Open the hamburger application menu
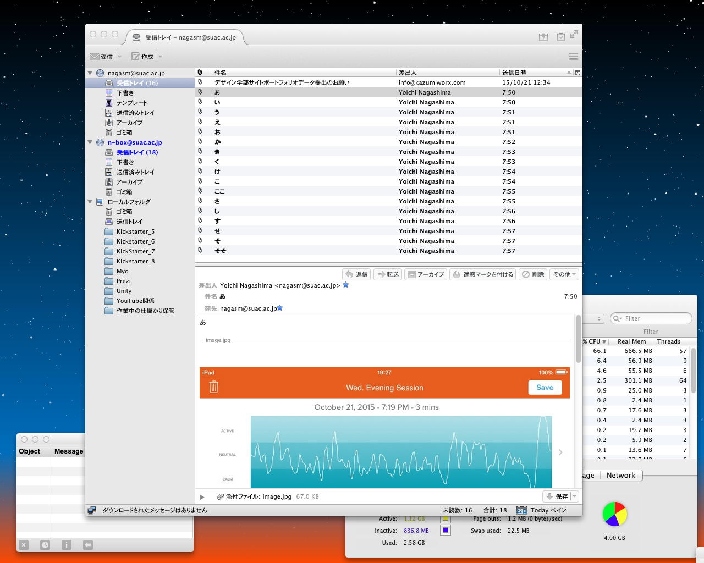The height and width of the screenshot is (563, 704). pos(573,57)
